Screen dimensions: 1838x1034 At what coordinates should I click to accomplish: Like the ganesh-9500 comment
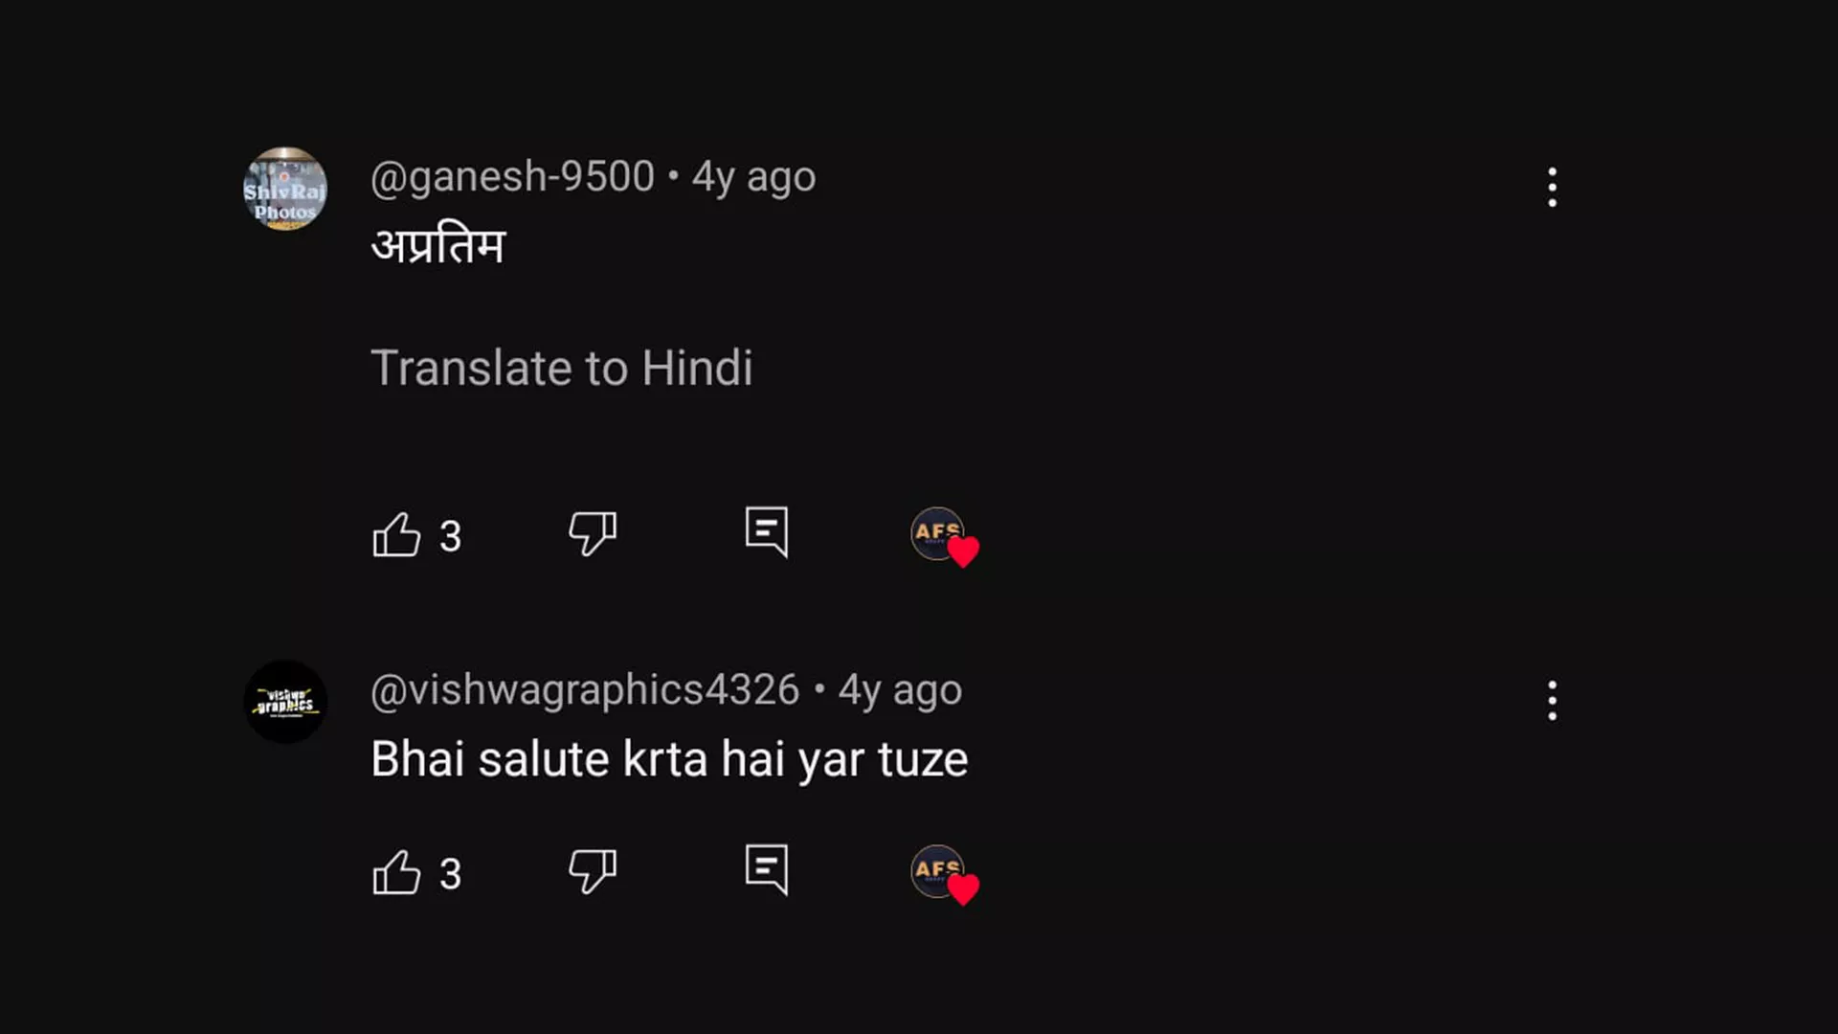[396, 534]
